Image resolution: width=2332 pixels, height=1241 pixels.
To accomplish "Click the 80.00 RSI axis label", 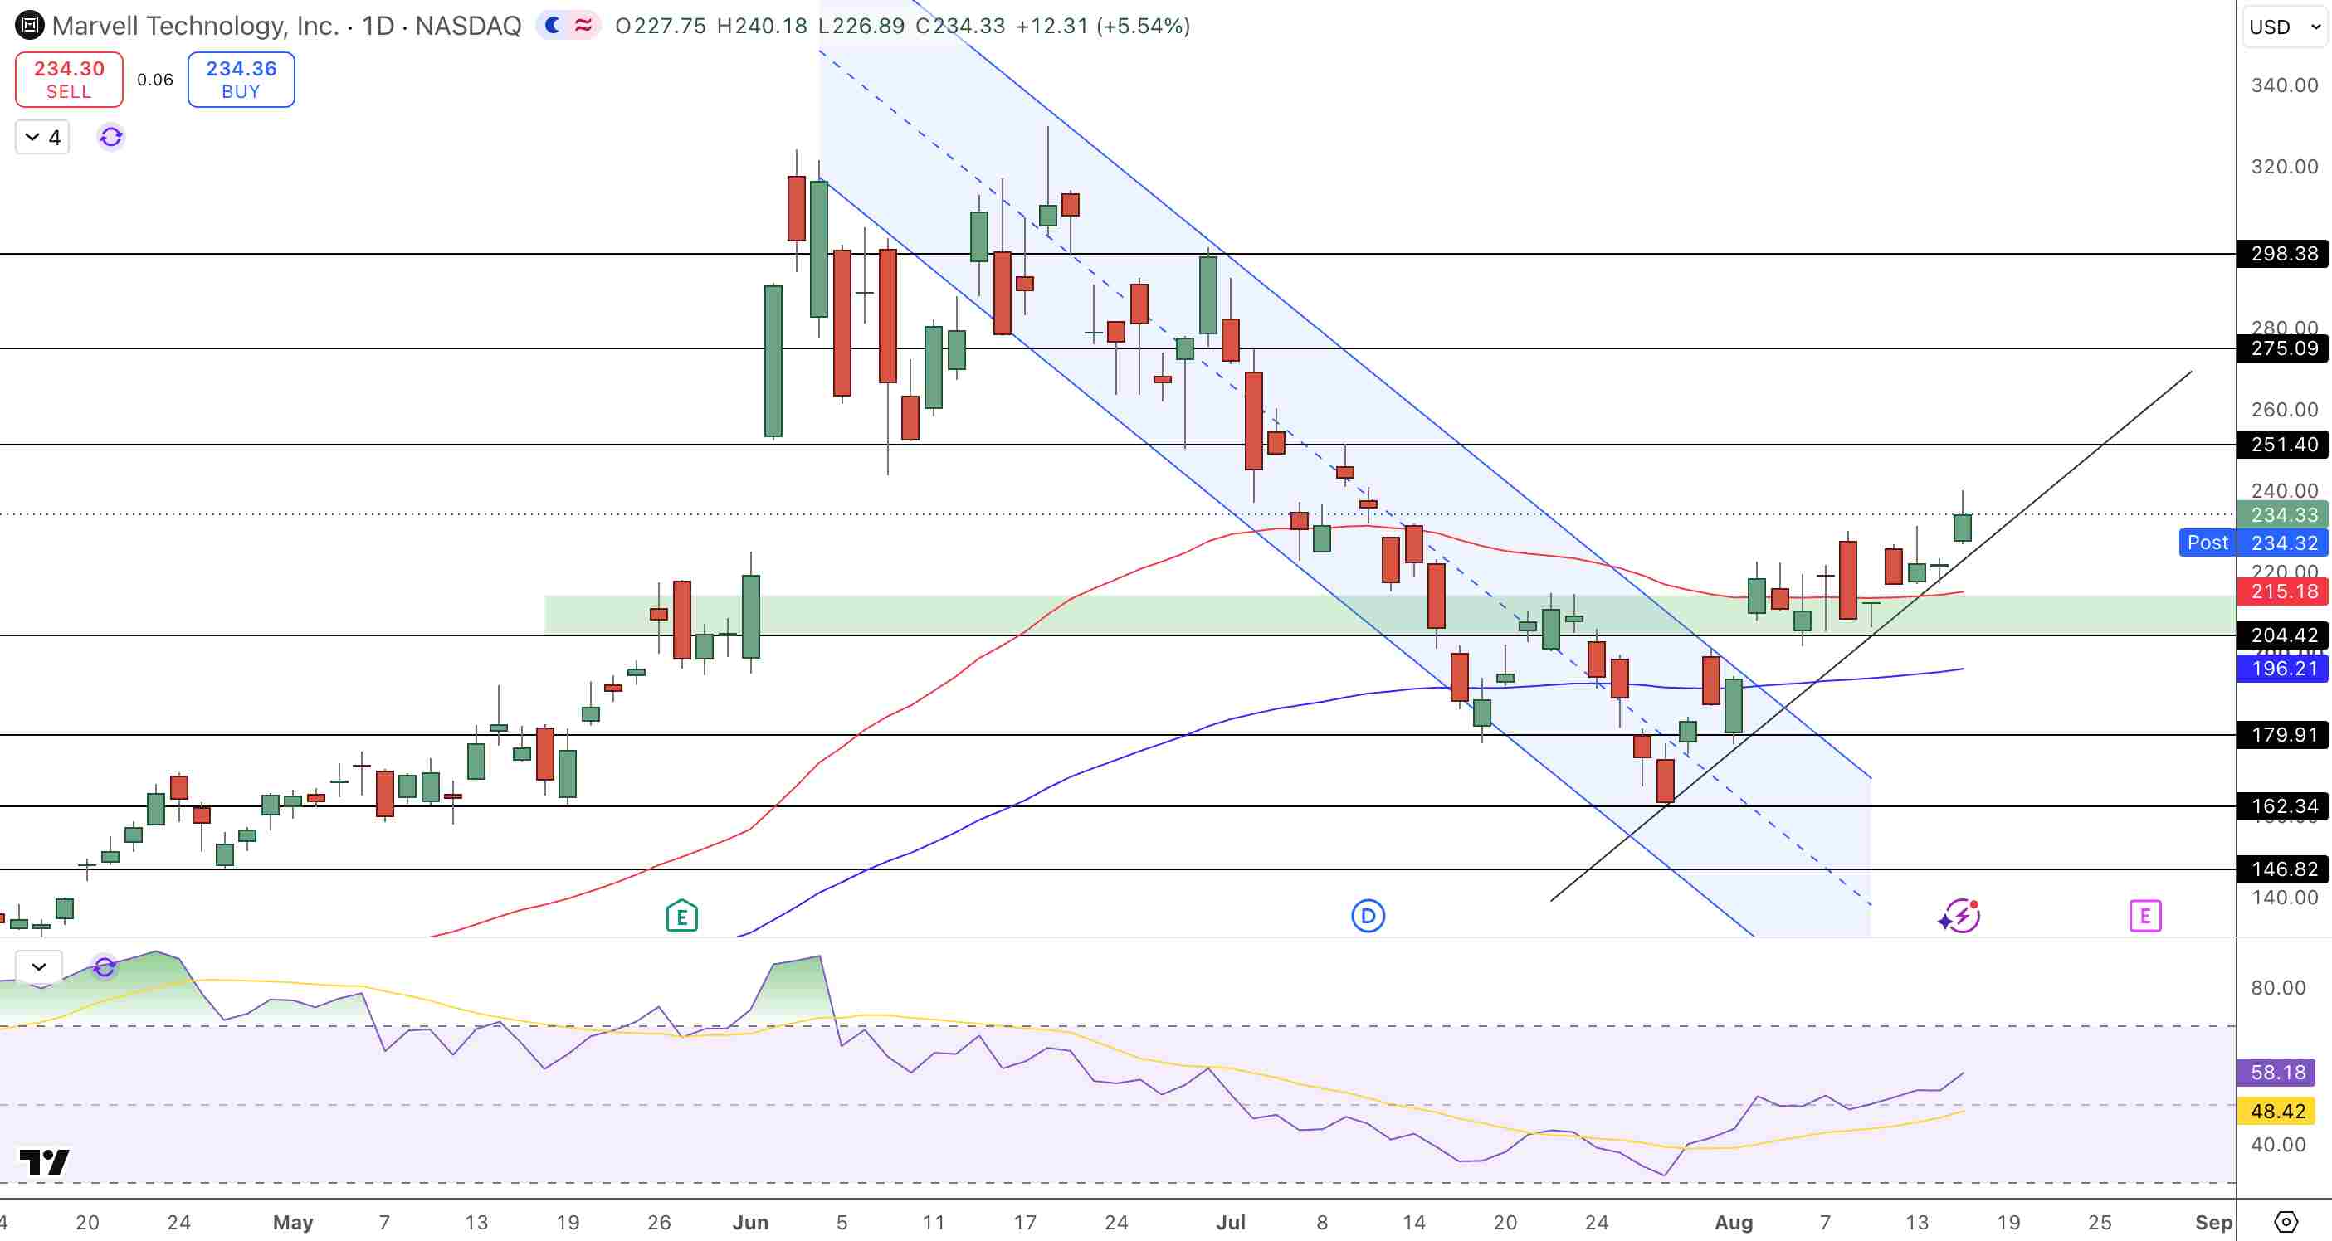I will tap(2278, 987).
